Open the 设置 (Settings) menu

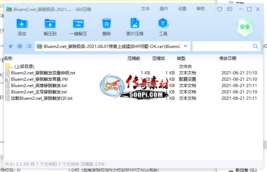click(x=182, y=9)
